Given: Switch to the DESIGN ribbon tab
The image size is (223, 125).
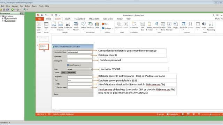Looking at the screenshot, I should 67,19.
